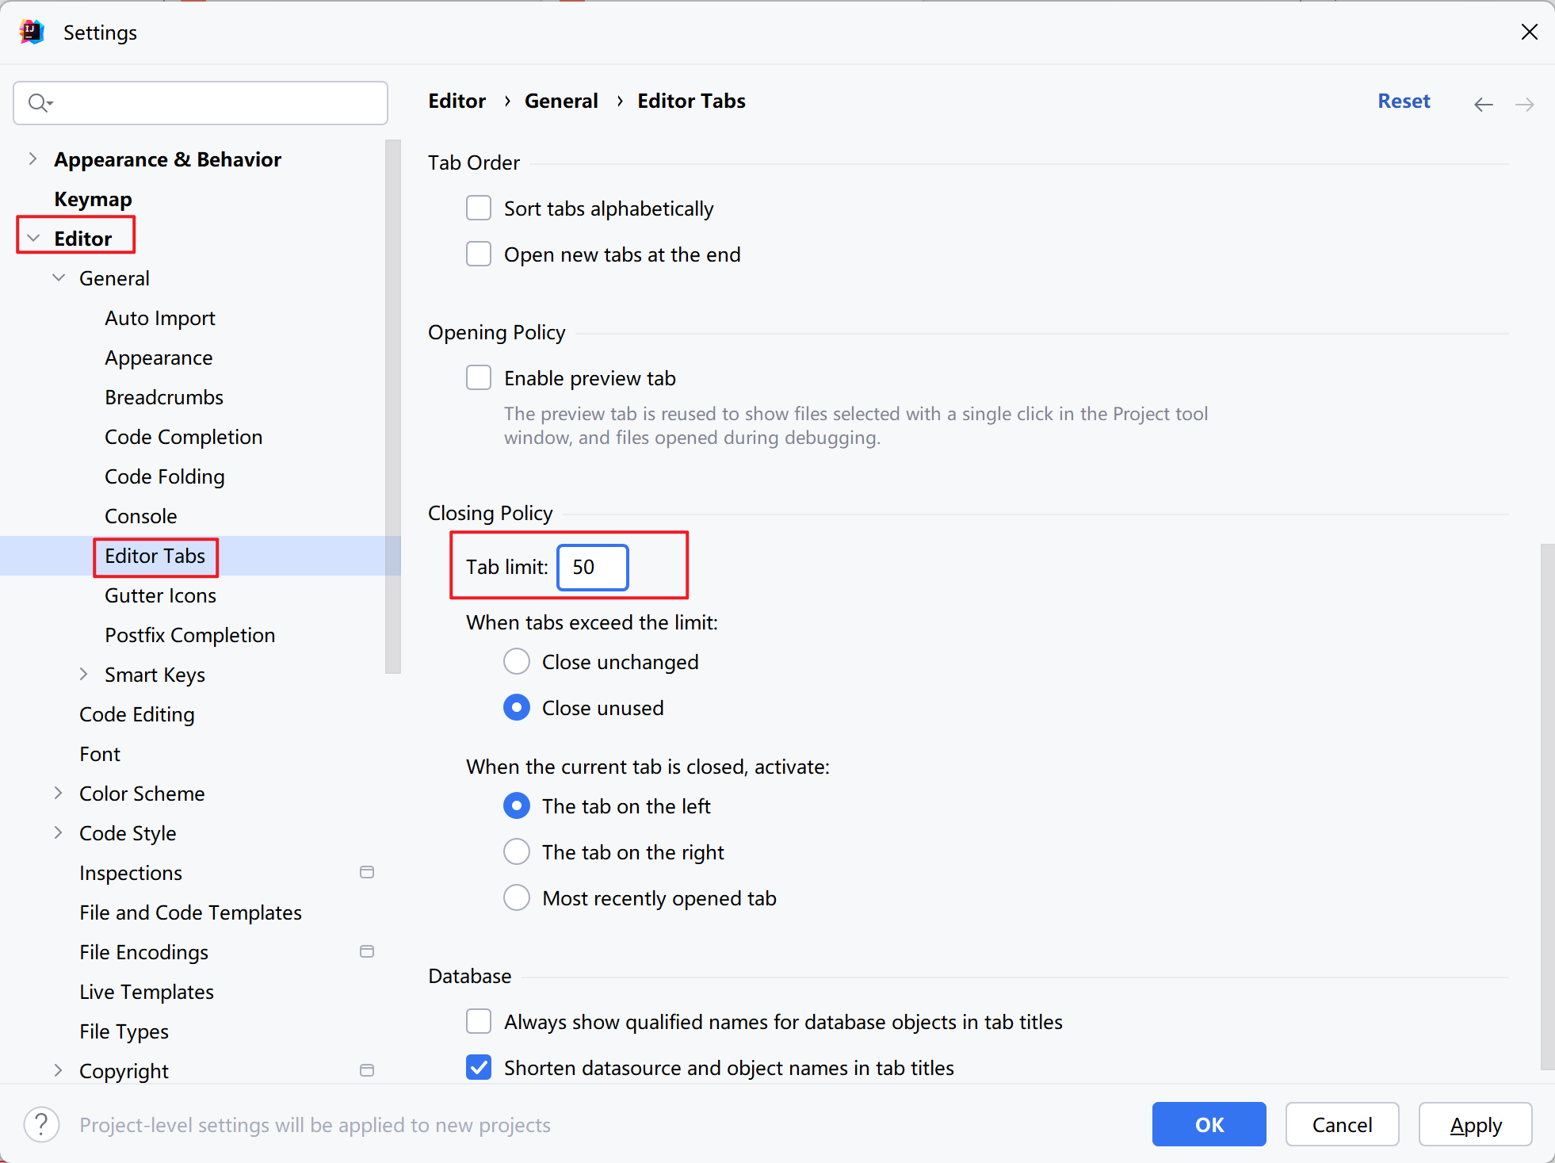Click the Reset link
1555x1163 pixels.
tap(1403, 101)
